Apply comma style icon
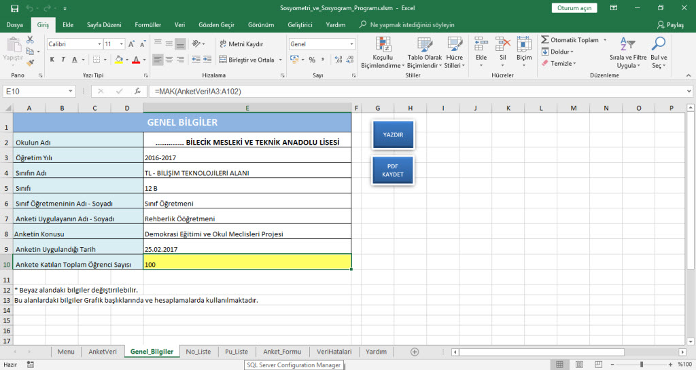The width and height of the screenshot is (696, 370). 323,59
